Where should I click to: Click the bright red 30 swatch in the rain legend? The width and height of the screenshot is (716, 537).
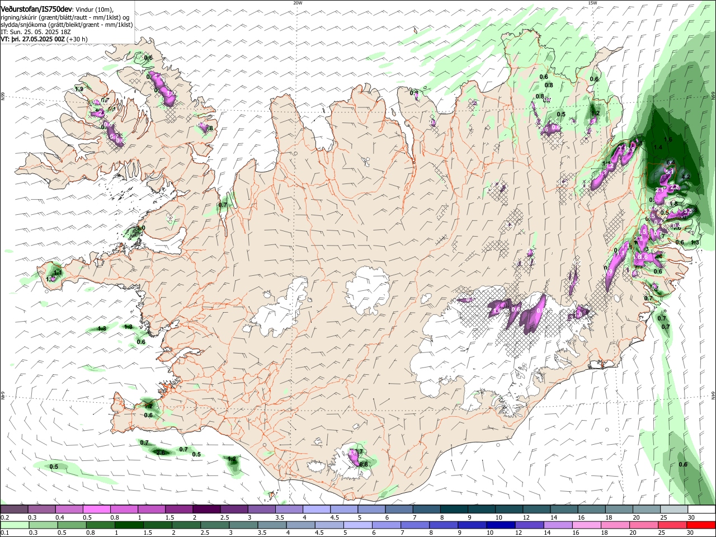click(x=701, y=525)
